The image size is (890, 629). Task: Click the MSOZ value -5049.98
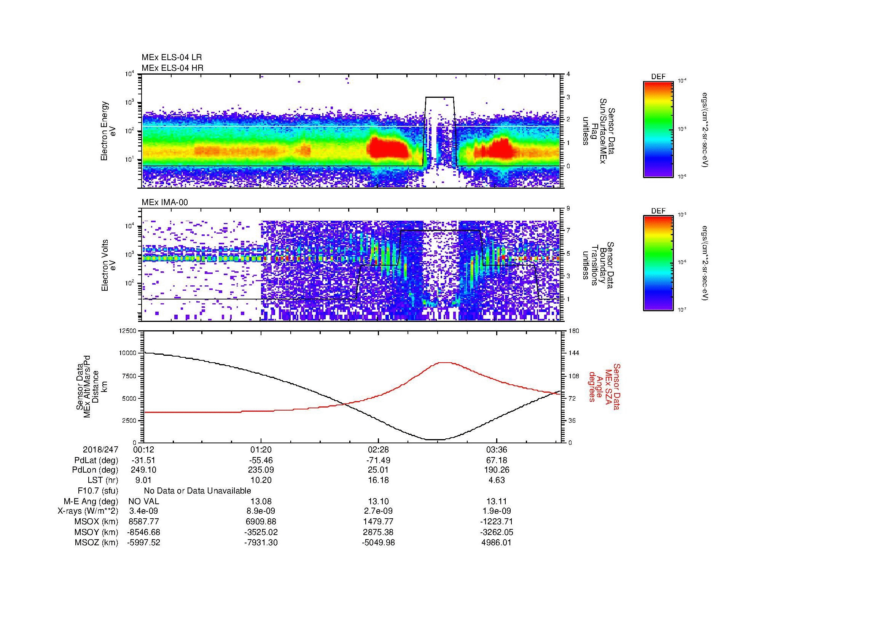[x=378, y=543]
